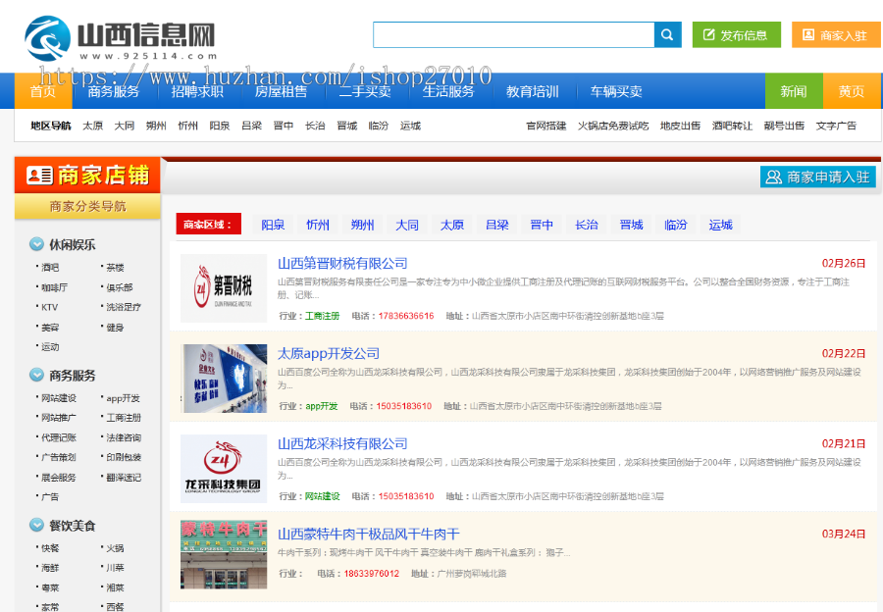Viewport: 883px width, 612px height.
Task: Click the 龙采科技集团 logo thumbnail
Action: [224, 469]
